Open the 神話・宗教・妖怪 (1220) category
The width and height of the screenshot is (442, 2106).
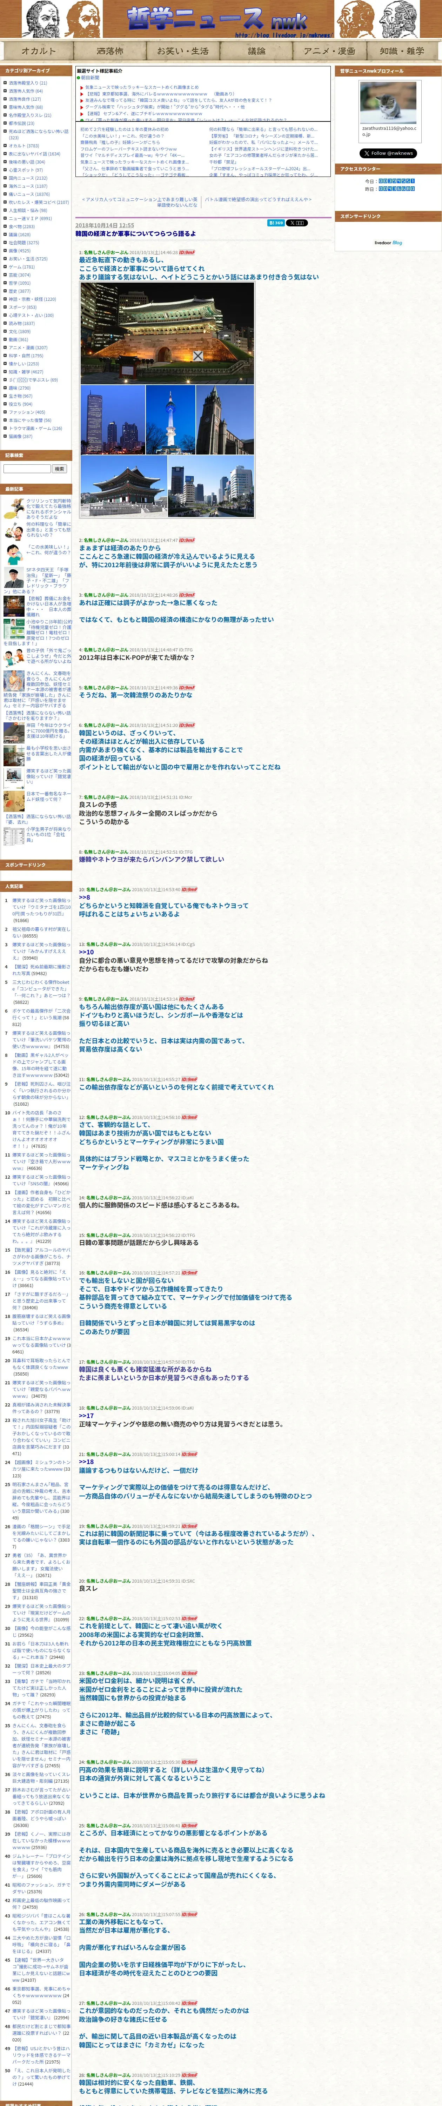click(x=33, y=299)
